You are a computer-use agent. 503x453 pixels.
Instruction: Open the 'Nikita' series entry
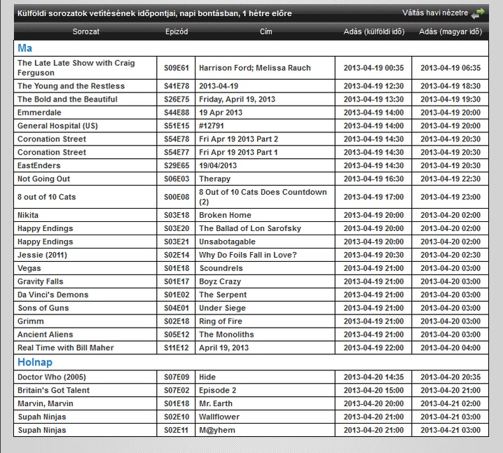point(28,215)
